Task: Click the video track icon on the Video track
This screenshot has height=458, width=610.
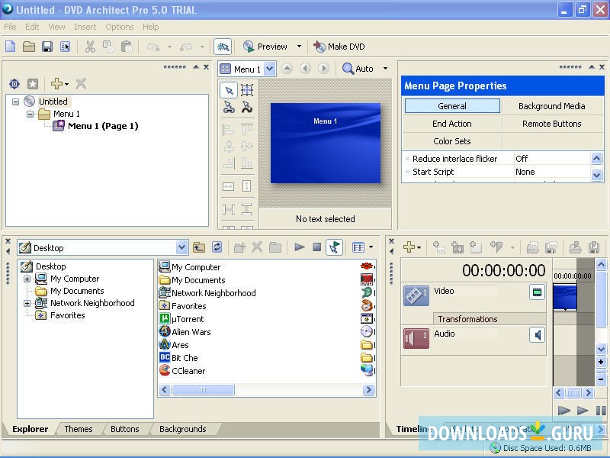Action: [x=538, y=292]
